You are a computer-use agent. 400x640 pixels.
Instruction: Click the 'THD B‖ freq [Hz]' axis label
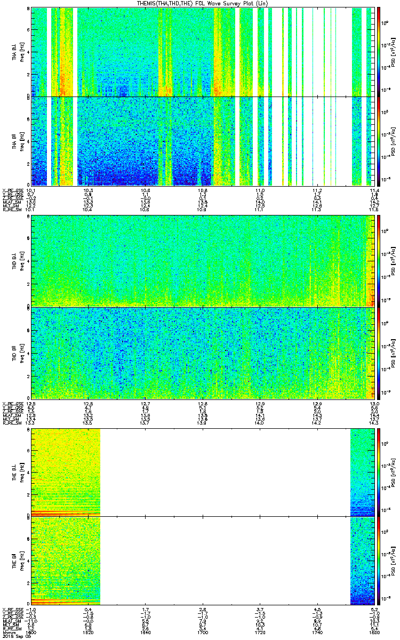click(x=17, y=353)
